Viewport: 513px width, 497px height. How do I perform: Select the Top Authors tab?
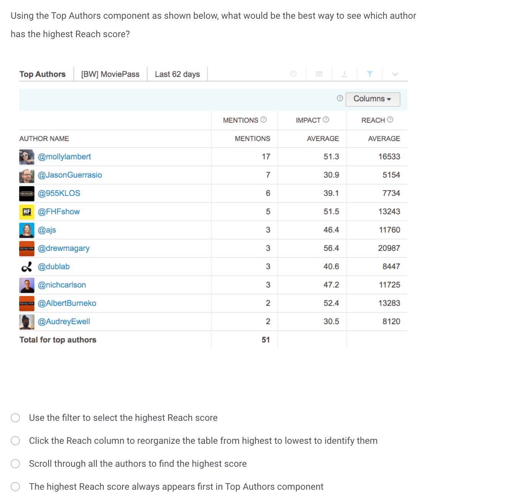[x=42, y=74]
